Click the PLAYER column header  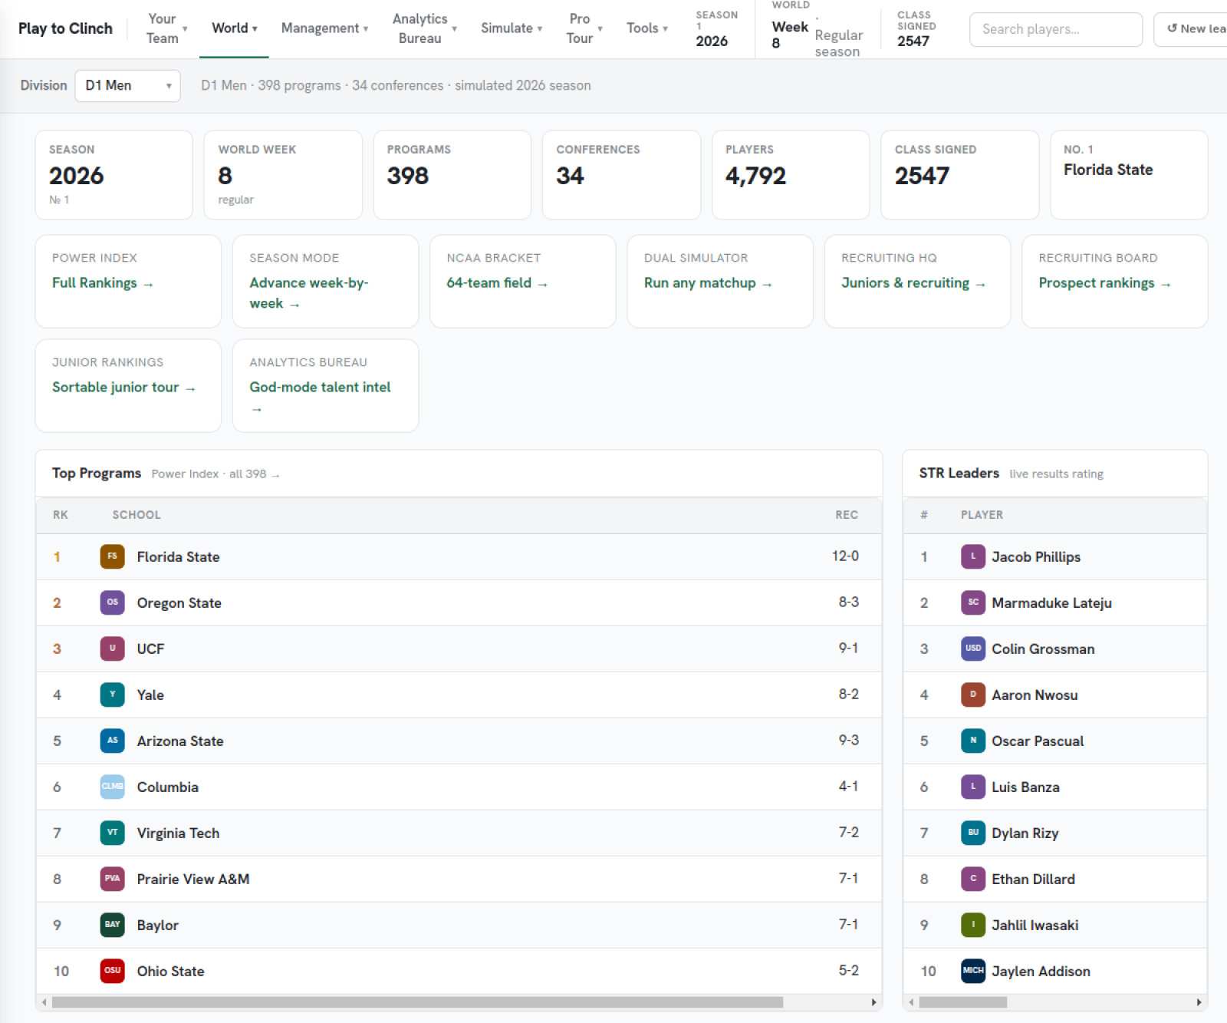click(x=982, y=515)
